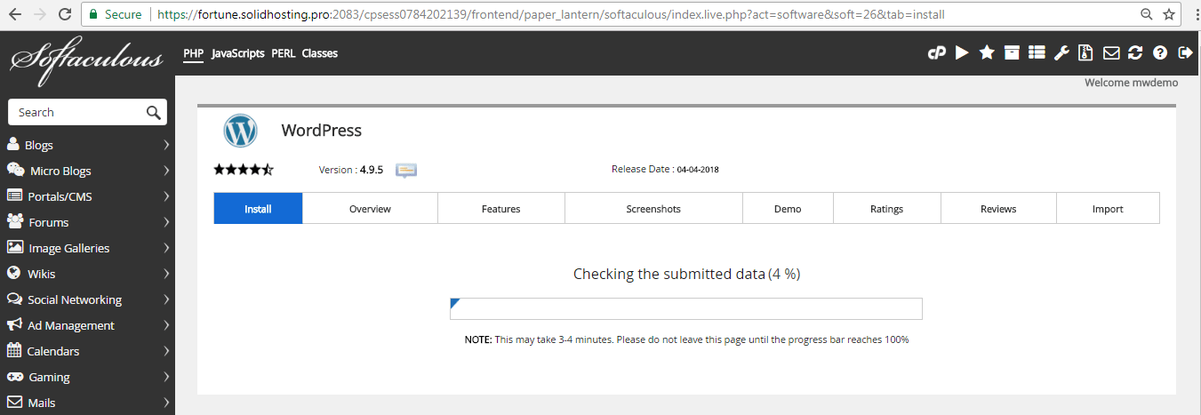Click the logout arrow icon
1201x415 pixels.
[1185, 53]
